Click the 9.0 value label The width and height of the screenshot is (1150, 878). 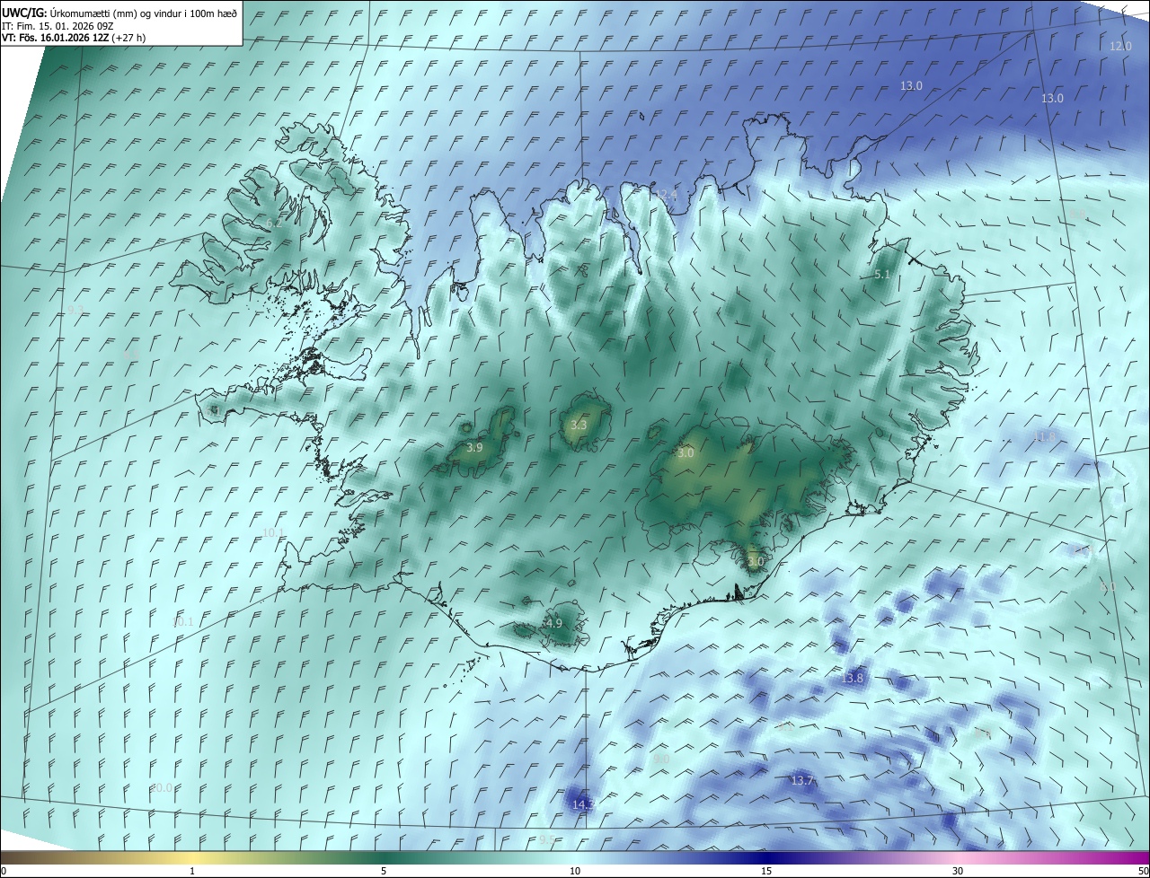pyautogui.click(x=662, y=759)
